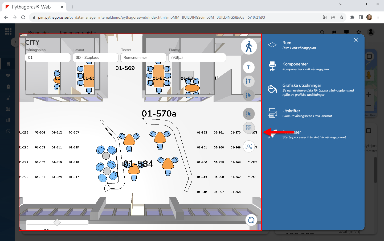Toggle the upper selection-pointer list button
The image size is (384, 241).
click(x=249, y=95)
